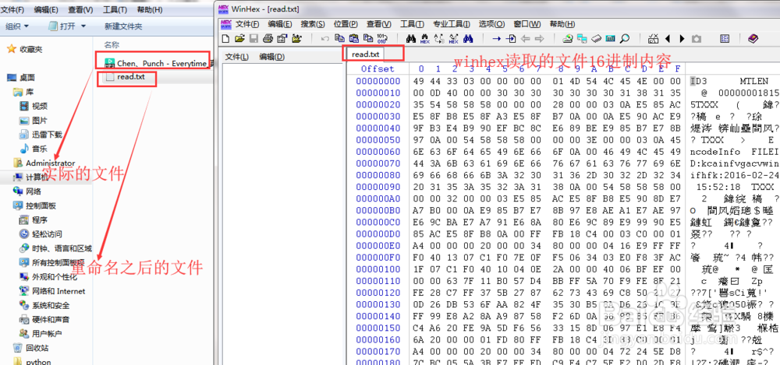Select 回收站 in navigation tree
The width and height of the screenshot is (780, 365).
coord(31,348)
